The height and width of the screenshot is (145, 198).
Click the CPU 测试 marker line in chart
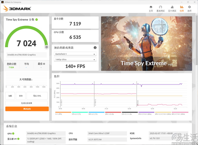(137, 94)
